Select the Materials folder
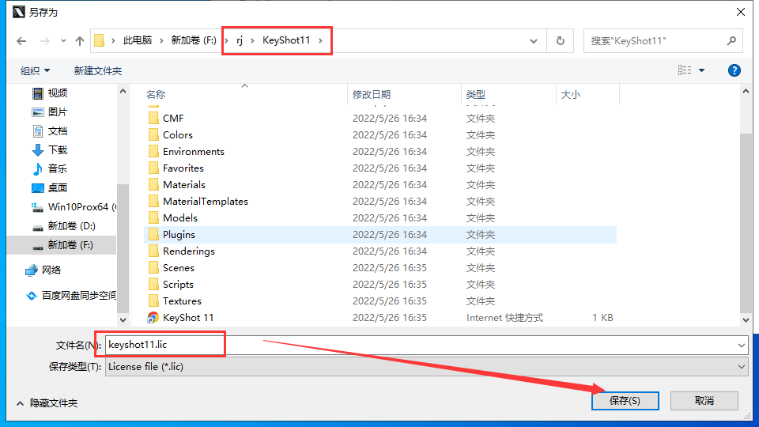This screenshot has width=759, height=427. coord(184,184)
